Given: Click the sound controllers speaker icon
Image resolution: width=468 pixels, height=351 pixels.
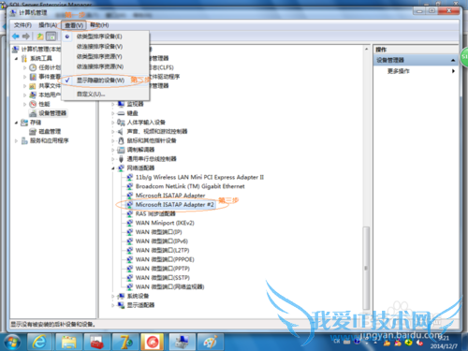Looking at the screenshot, I should 121,131.
